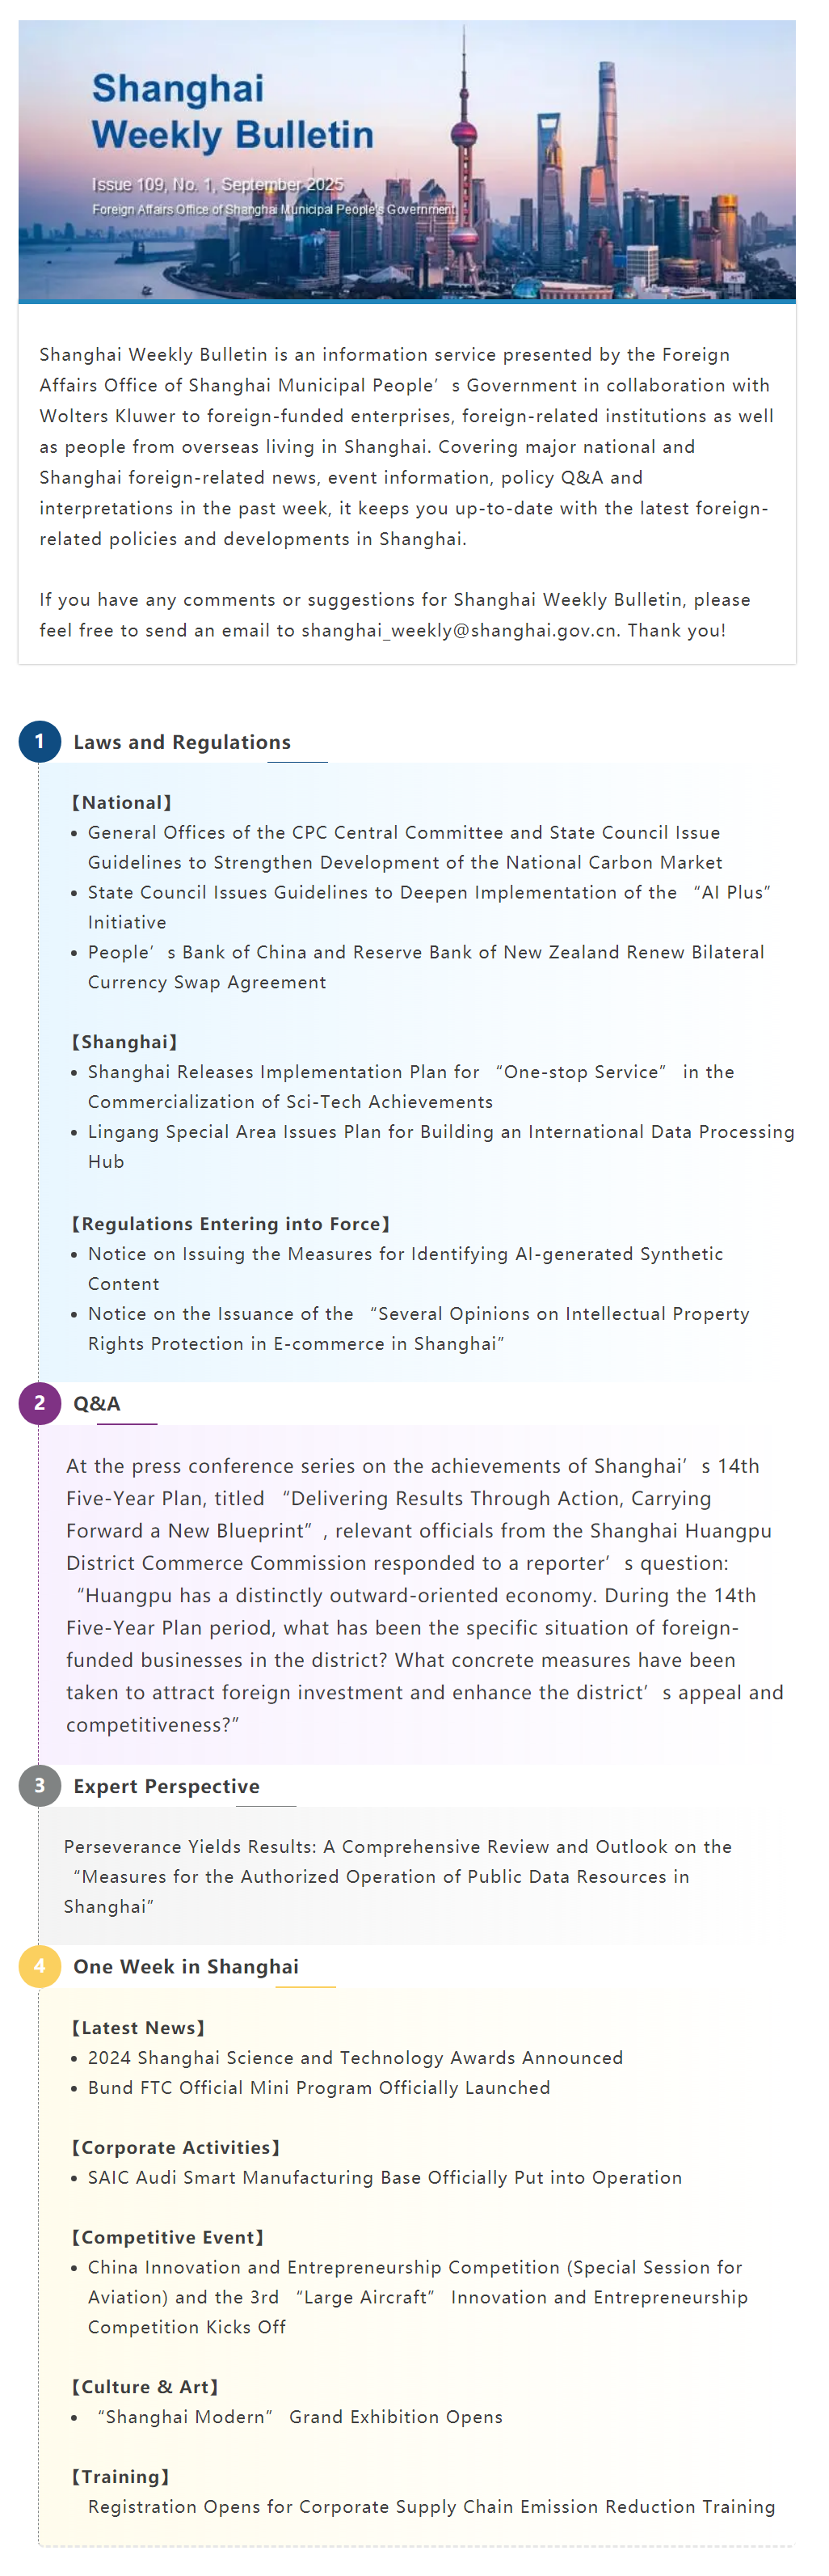View the "One-stop Service" Implementation Plan article

coord(410,1086)
